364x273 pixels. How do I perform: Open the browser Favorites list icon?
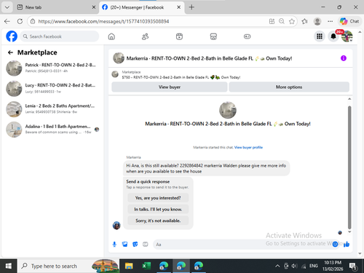(305, 21)
